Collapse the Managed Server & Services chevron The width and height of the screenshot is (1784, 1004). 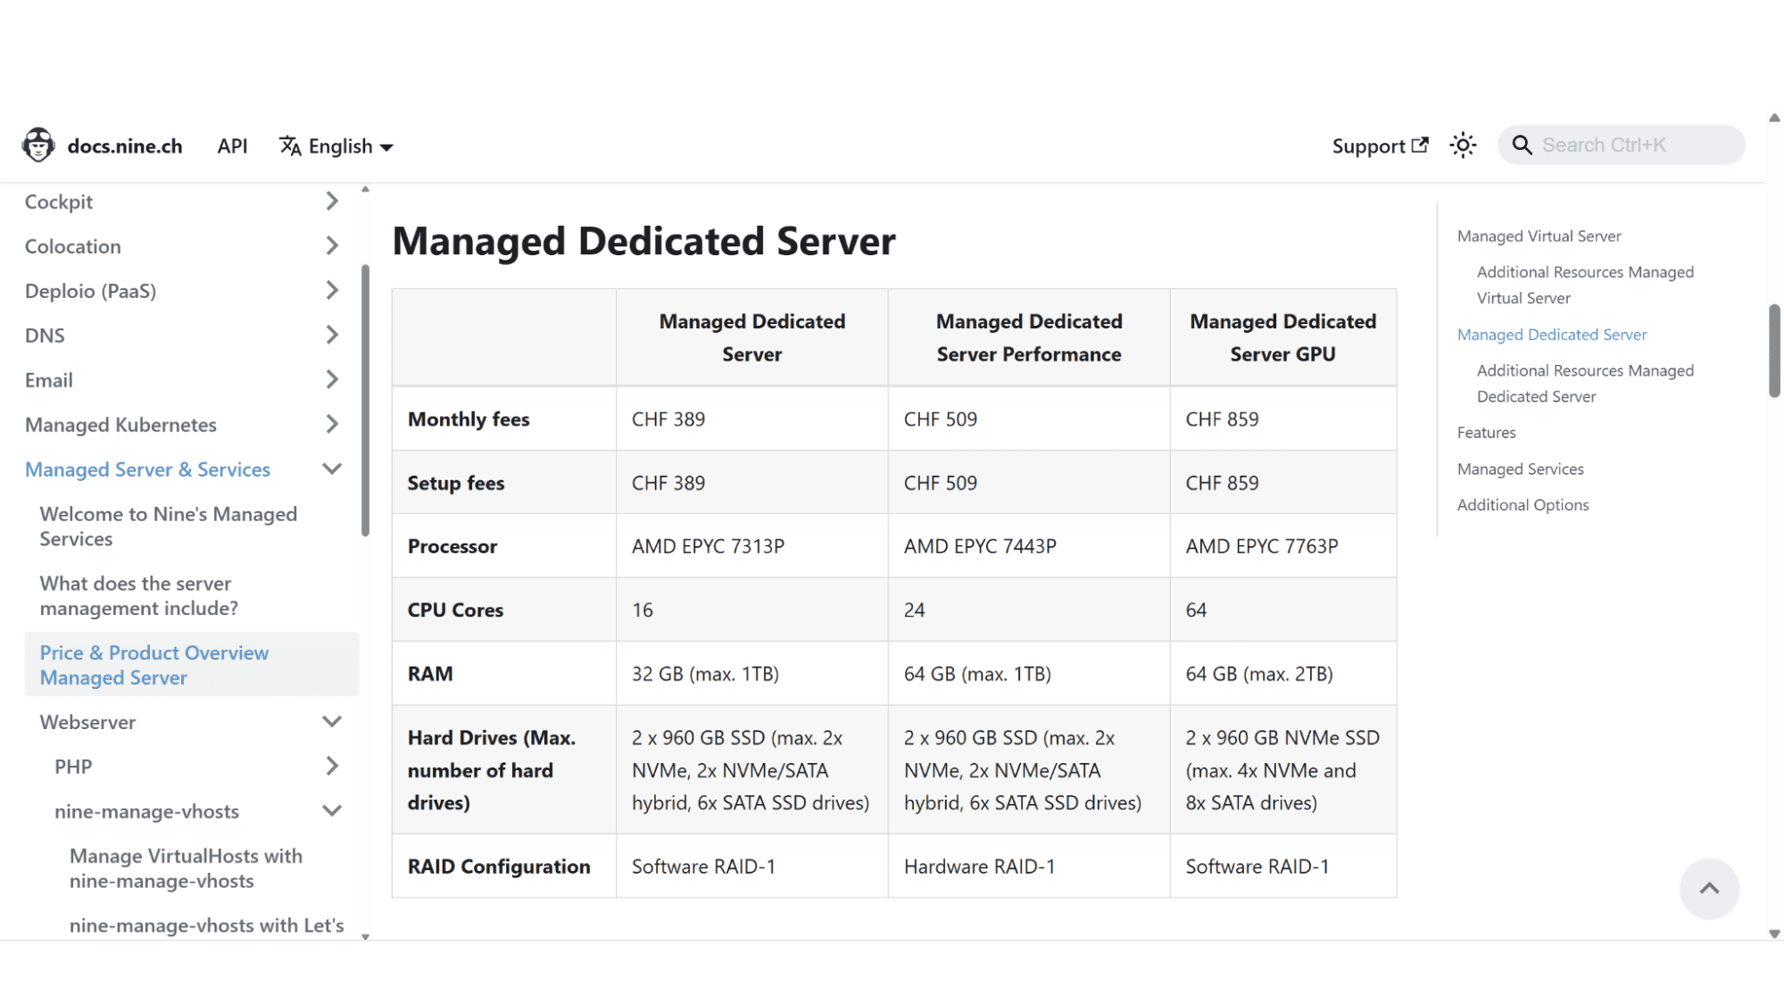(x=332, y=469)
